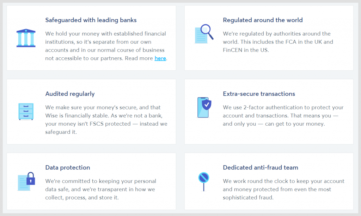Click the bank building icon

pos(26,38)
